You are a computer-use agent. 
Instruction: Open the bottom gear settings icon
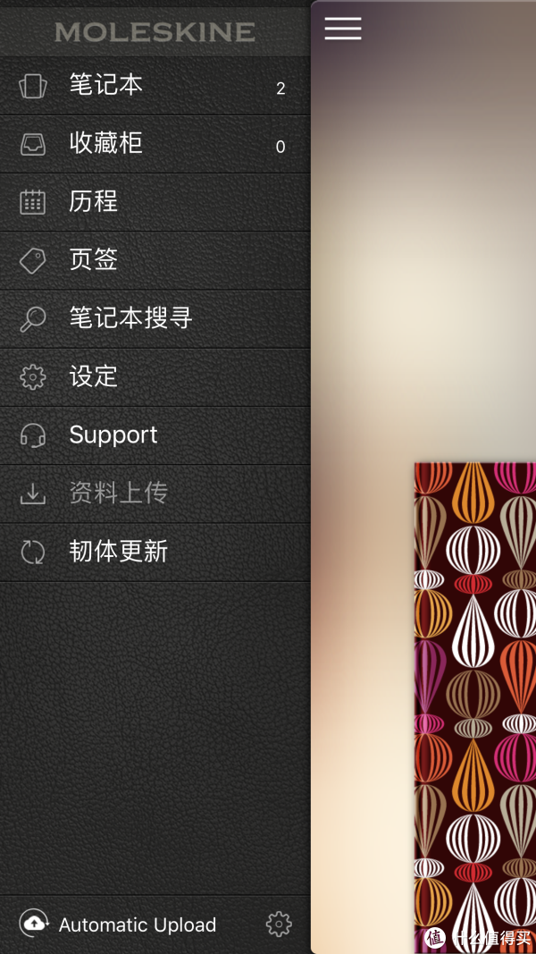tap(279, 924)
